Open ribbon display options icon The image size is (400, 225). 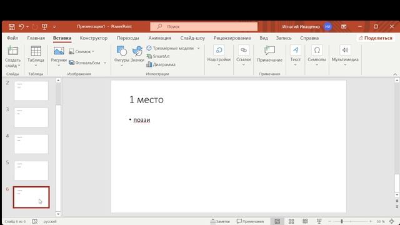coord(344,26)
